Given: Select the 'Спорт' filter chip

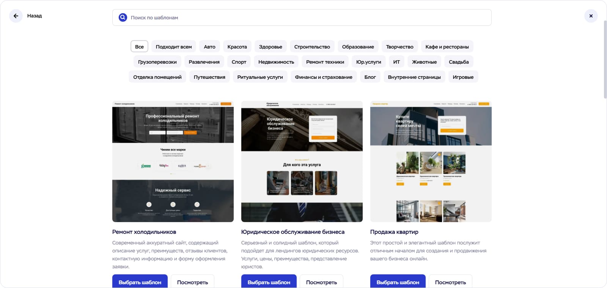Looking at the screenshot, I should coord(239,62).
